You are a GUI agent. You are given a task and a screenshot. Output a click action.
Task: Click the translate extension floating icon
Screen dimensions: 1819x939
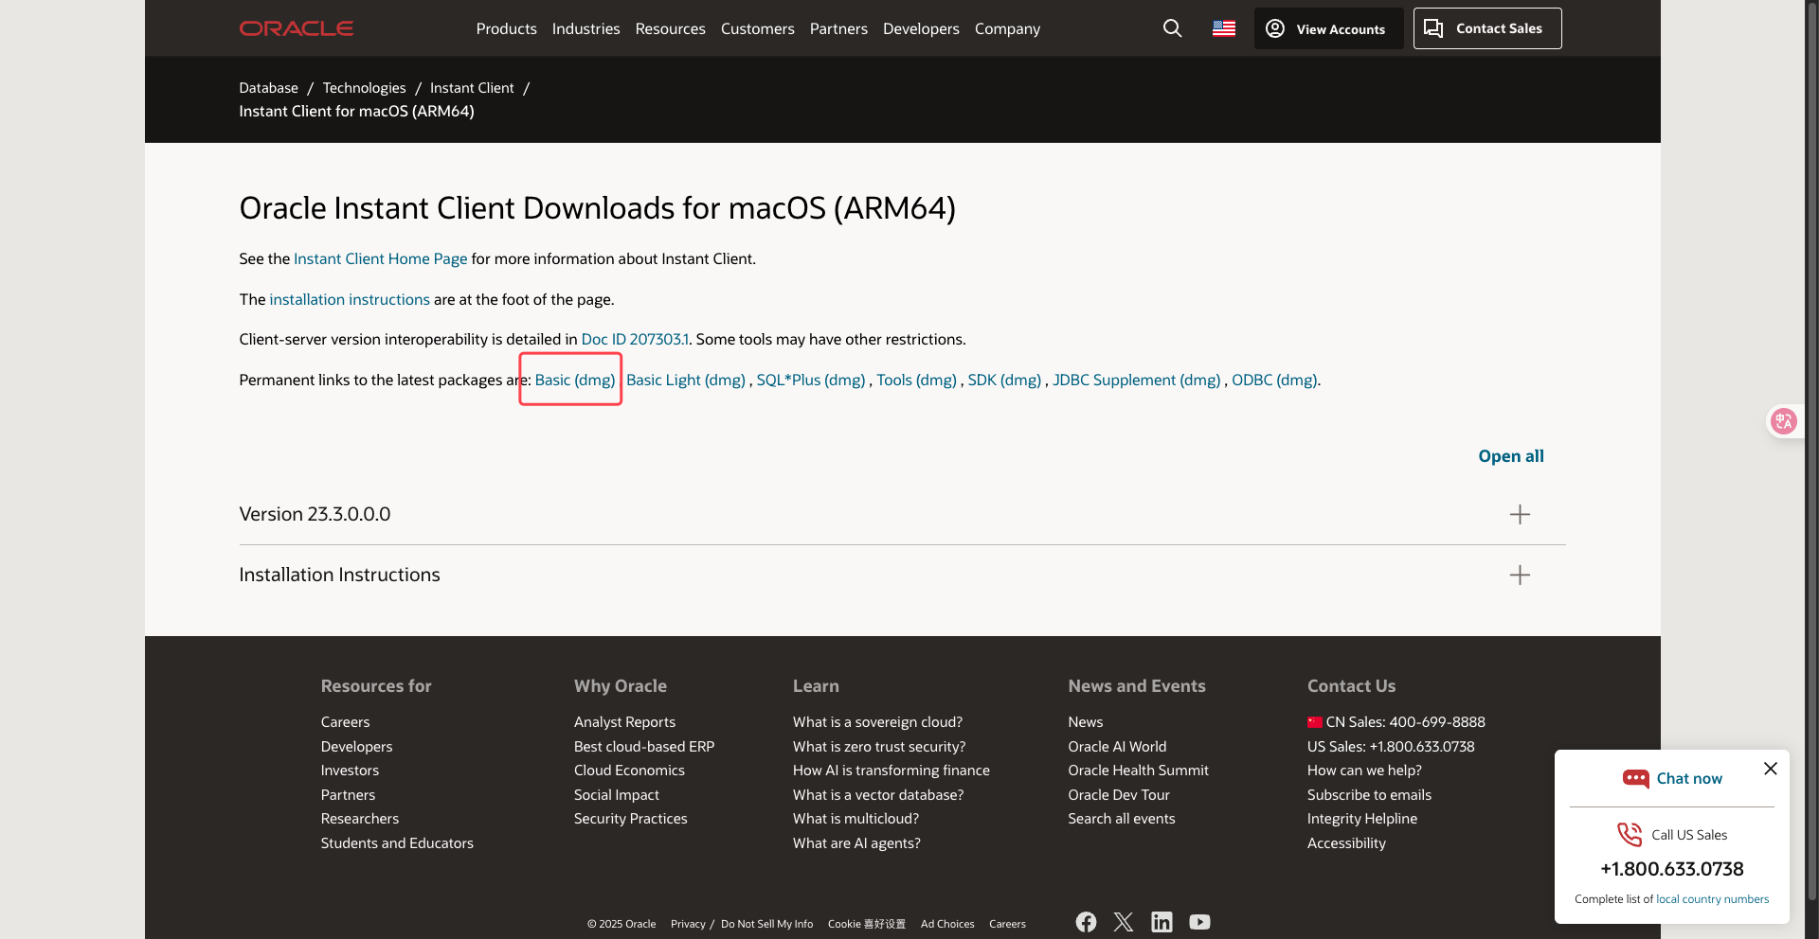pos(1784,421)
